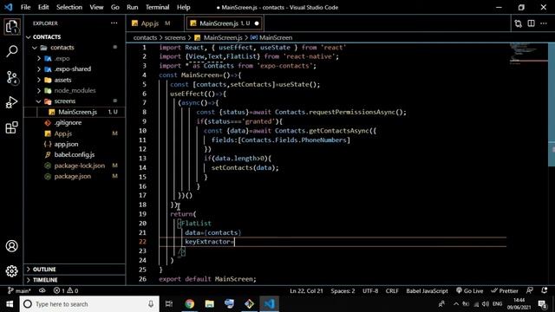Click the Visual Studio Code taskbar icon

coord(269,304)
